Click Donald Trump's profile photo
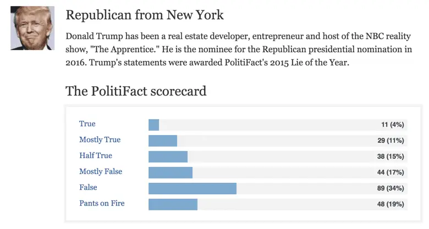Screen dimensions: 429x229 (x=32, y=28)
